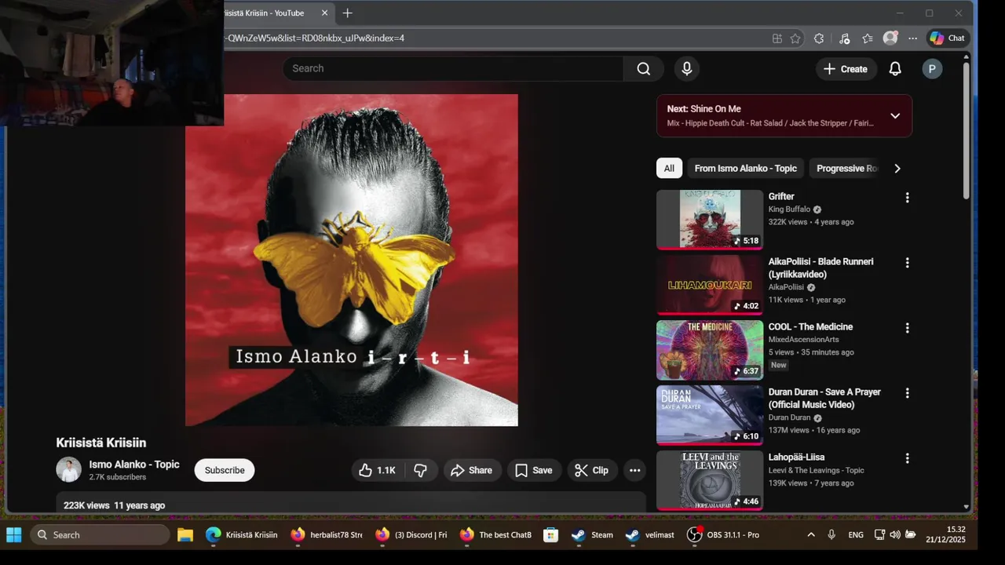The image size is (1005, 565).
Task: Play Leevi and the Leavings thumbnail
Action: coord(710,480)
